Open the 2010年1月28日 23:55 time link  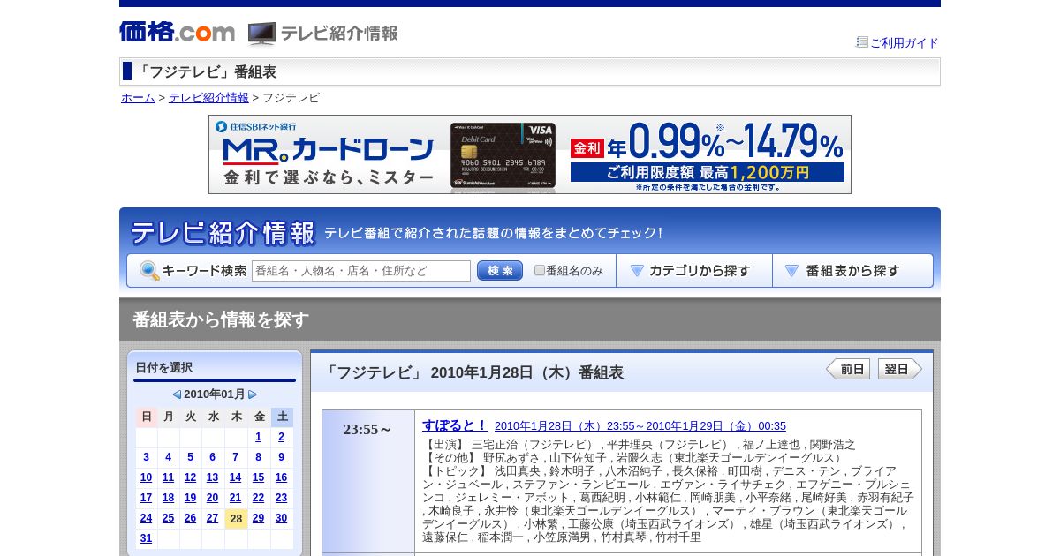640,426
